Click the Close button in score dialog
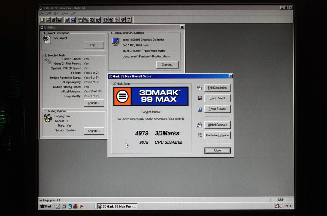 point(217,150)
